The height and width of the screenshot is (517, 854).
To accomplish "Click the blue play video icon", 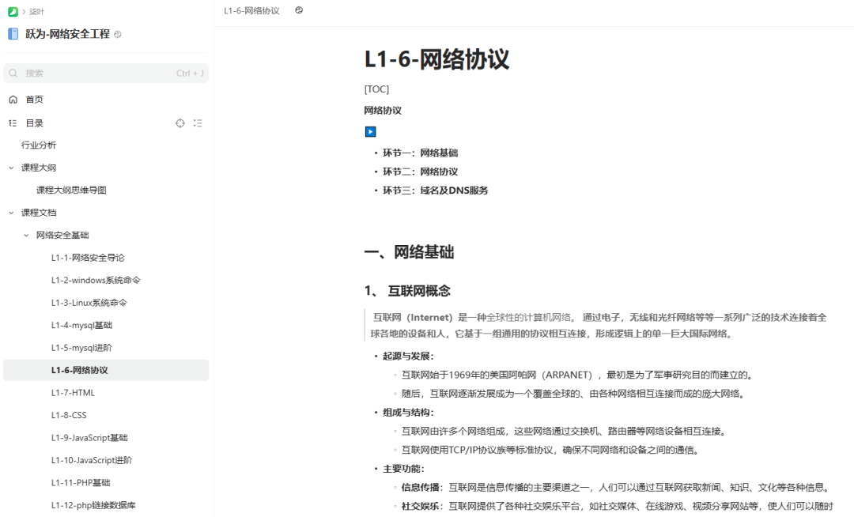I will (x=370, y=132).
